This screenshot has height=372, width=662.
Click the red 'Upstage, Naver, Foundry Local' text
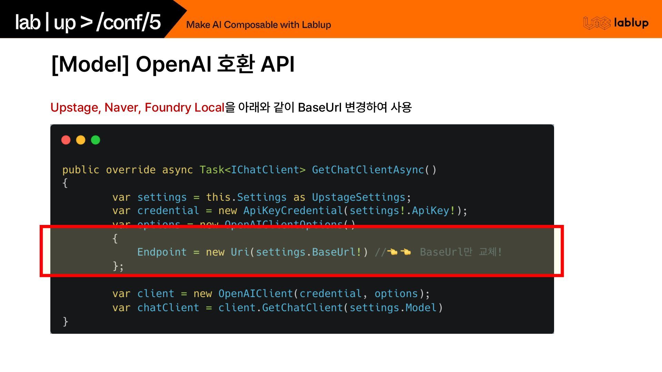click(x=137, y=107)
